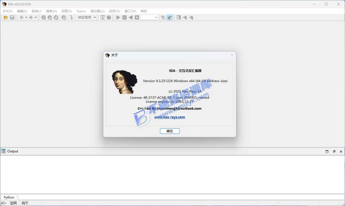Maximize the Output panel

pos(327,151)
